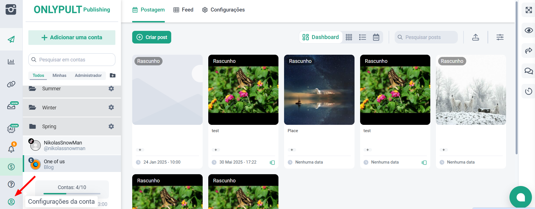Open the help question mark icon
Screen dimensions: 535x209
click(11, 184)
